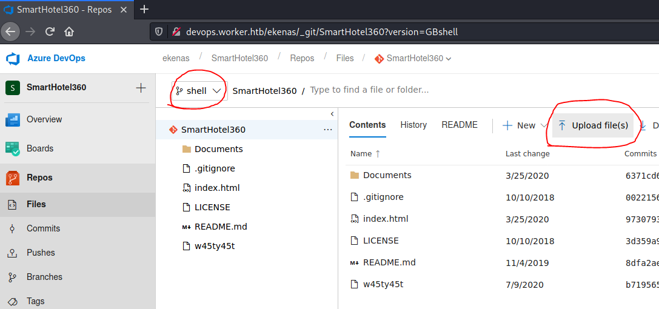This screenshot has width=659, height=309.
Task: Open Tags in the sidebar
Action: point(35,301)
